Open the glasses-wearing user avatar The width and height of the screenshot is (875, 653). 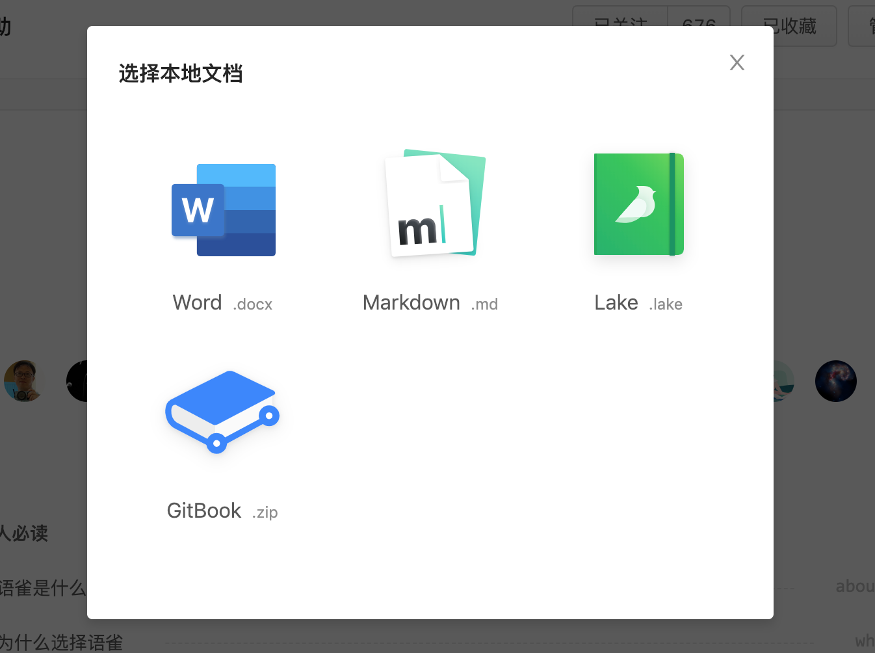point(24,381)
